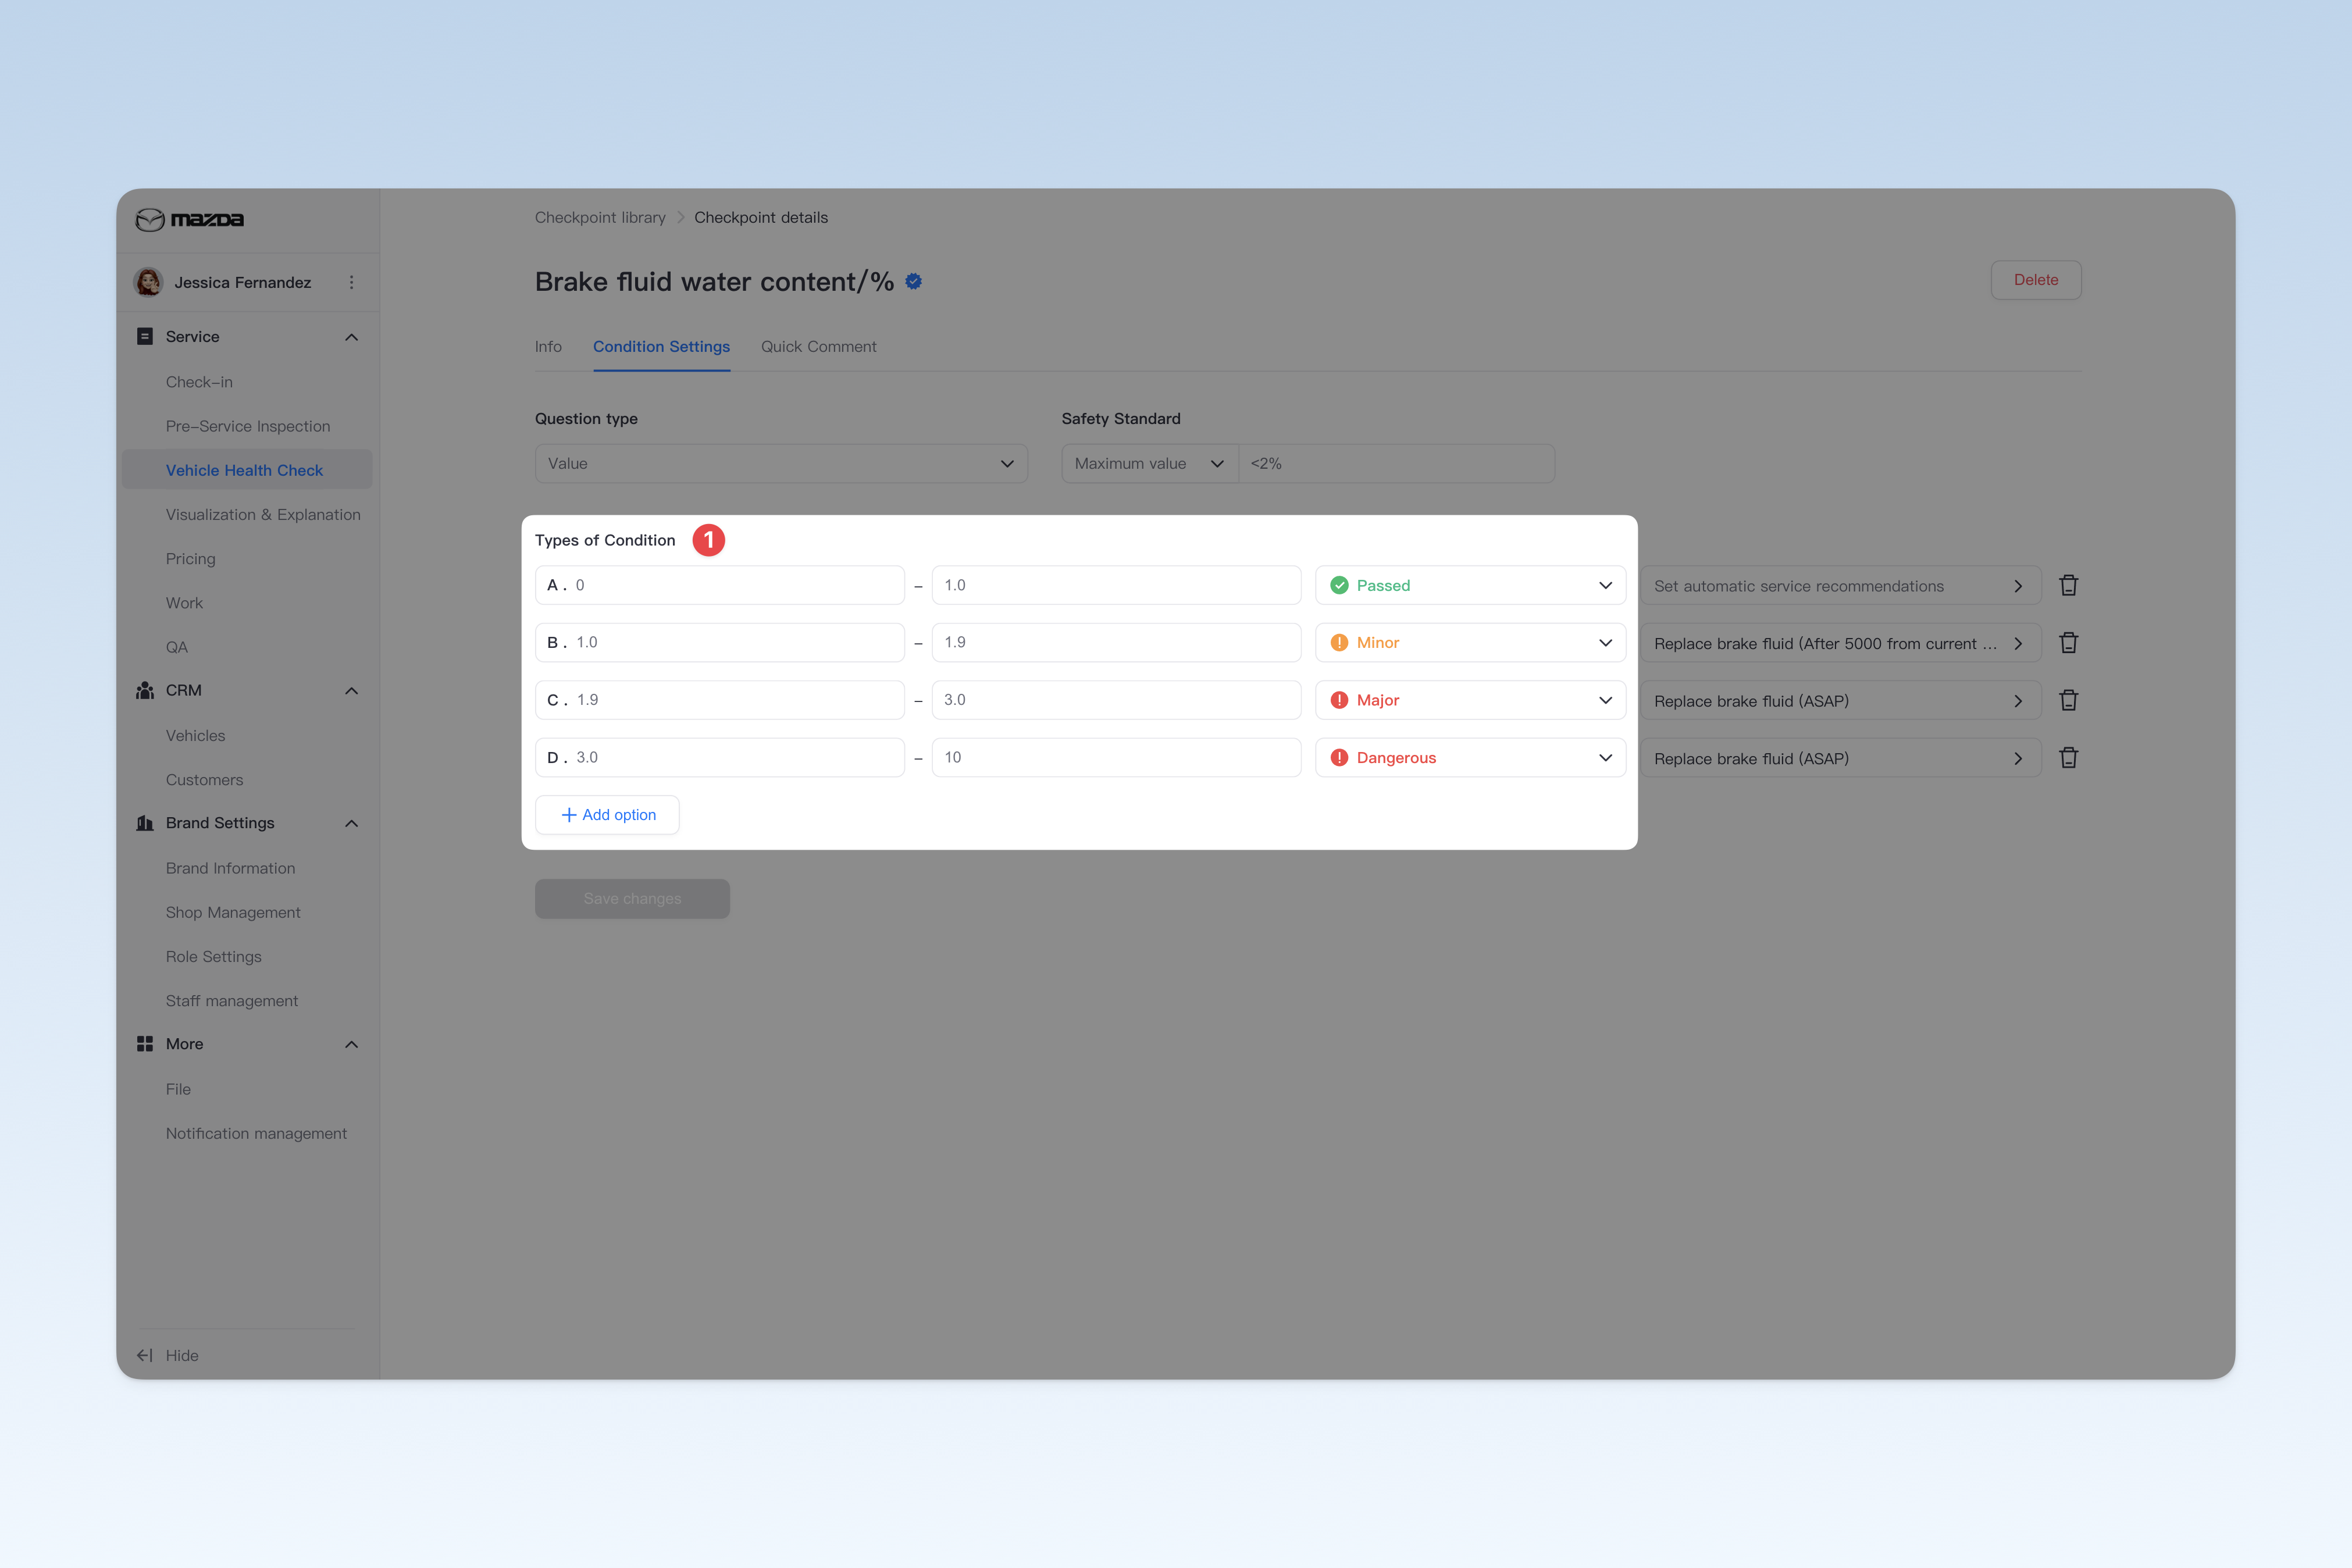This screenshot has width=2352, height=1568.
Task: Open Replace brake fluid After 5000 recommendation
Action: 1840,643
